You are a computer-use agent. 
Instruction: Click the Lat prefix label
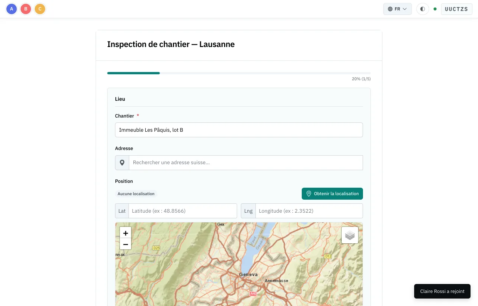(x=122, y=211)
